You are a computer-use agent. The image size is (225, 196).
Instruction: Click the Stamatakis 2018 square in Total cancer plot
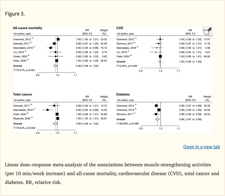click(x=47, y=110)
